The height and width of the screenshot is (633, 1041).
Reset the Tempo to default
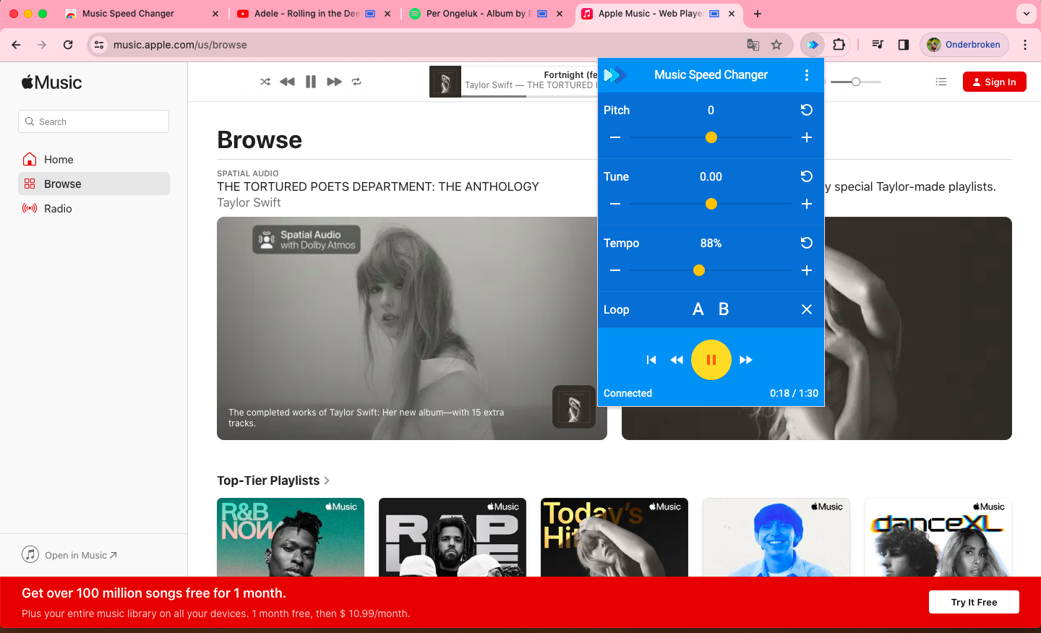point(807,243)
